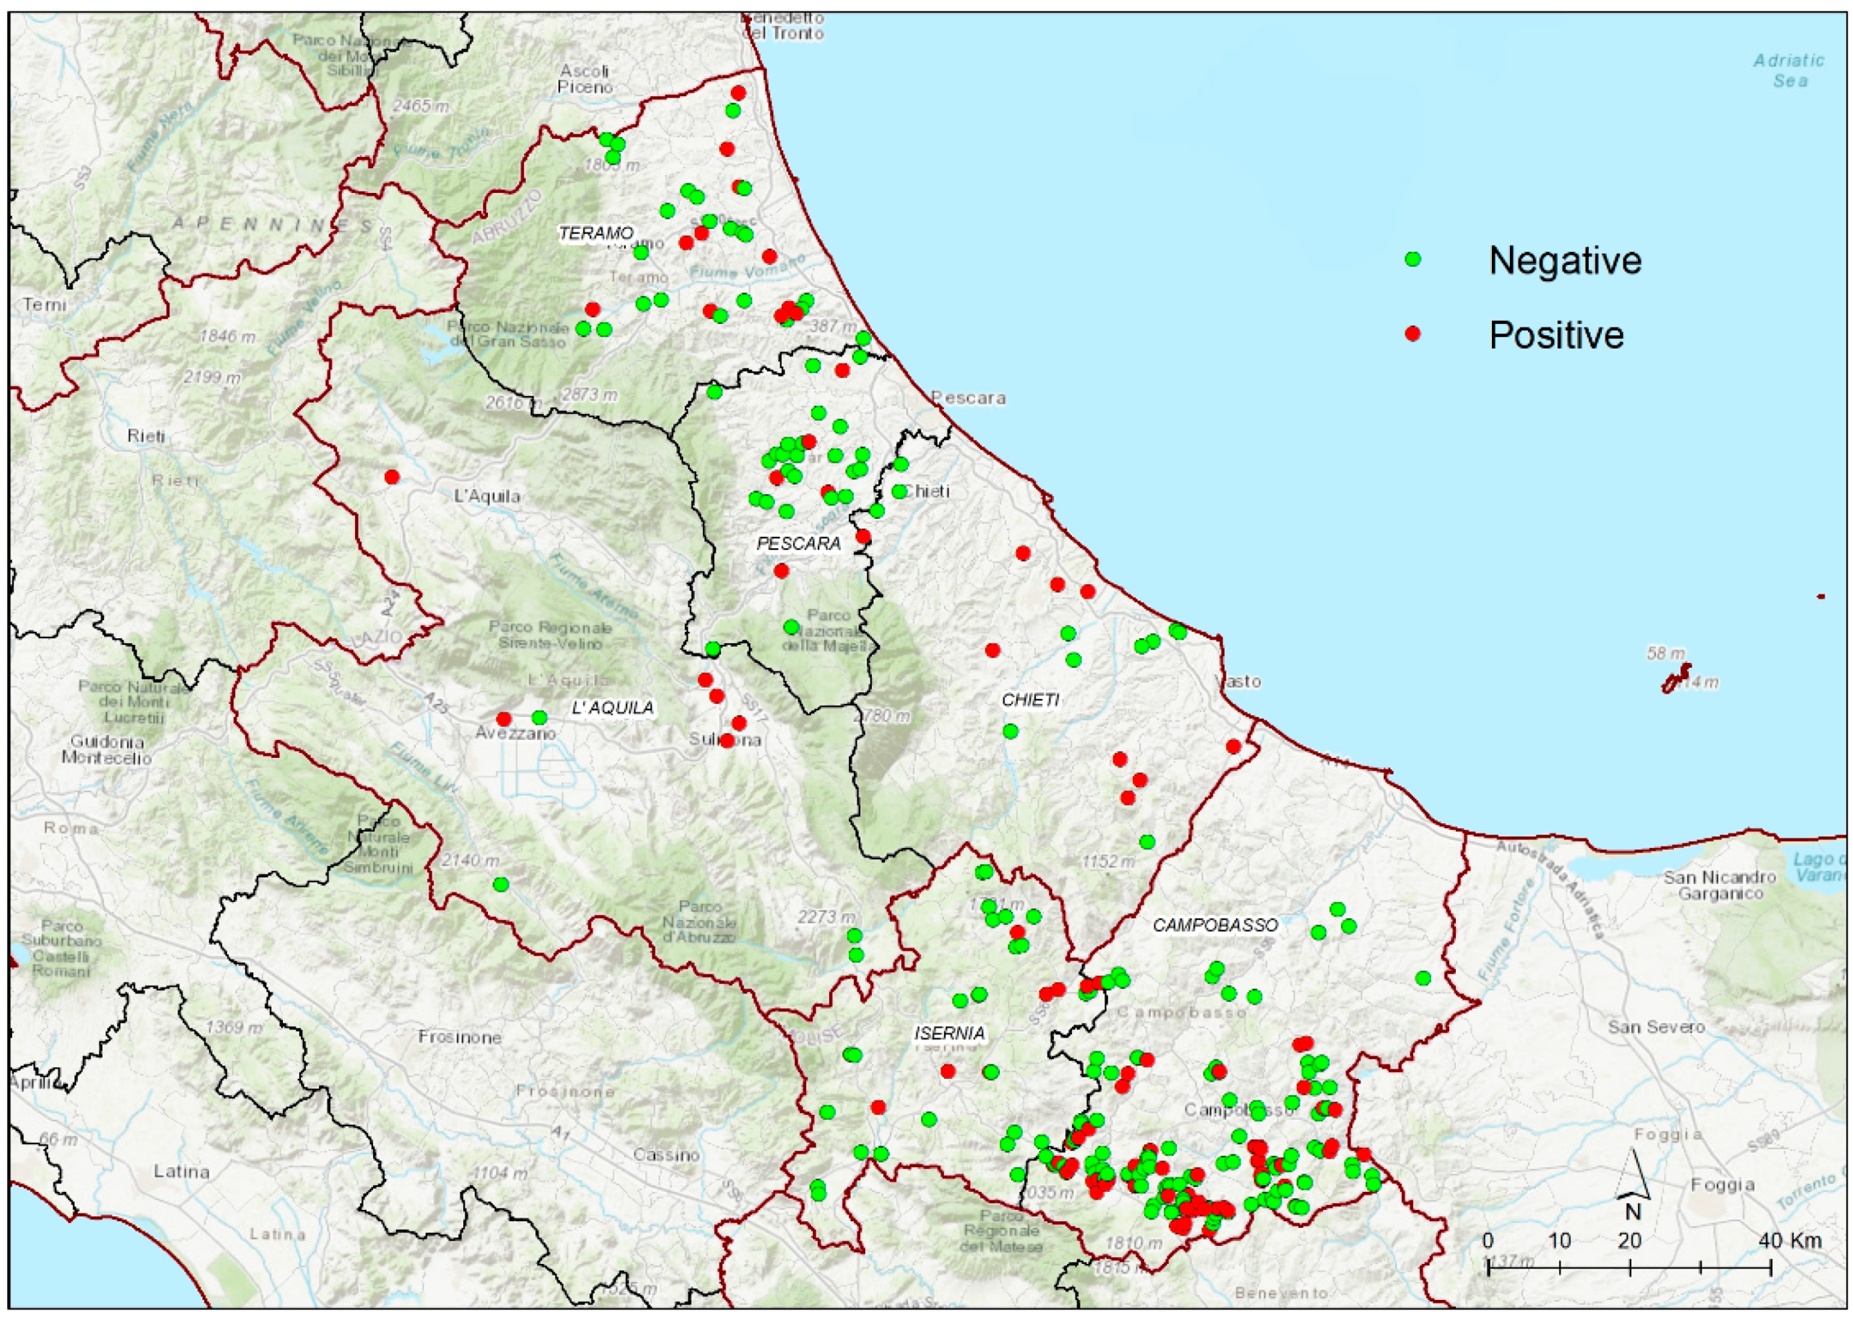Click the green Negative legend marker
This screenshot has height=1318, width=1853.
1412,260
